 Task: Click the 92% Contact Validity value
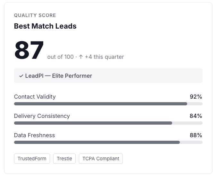tap(196, 97)
